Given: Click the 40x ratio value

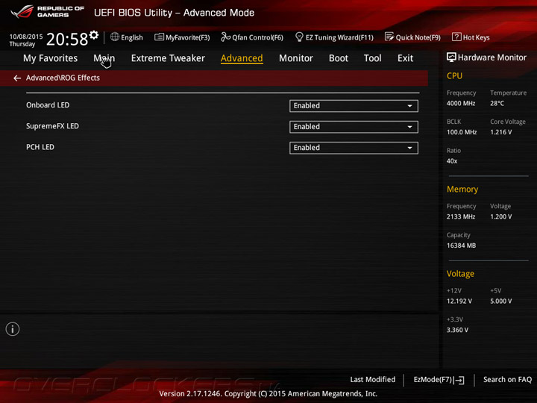Looking at the screenshot, I should pos(452,160).
